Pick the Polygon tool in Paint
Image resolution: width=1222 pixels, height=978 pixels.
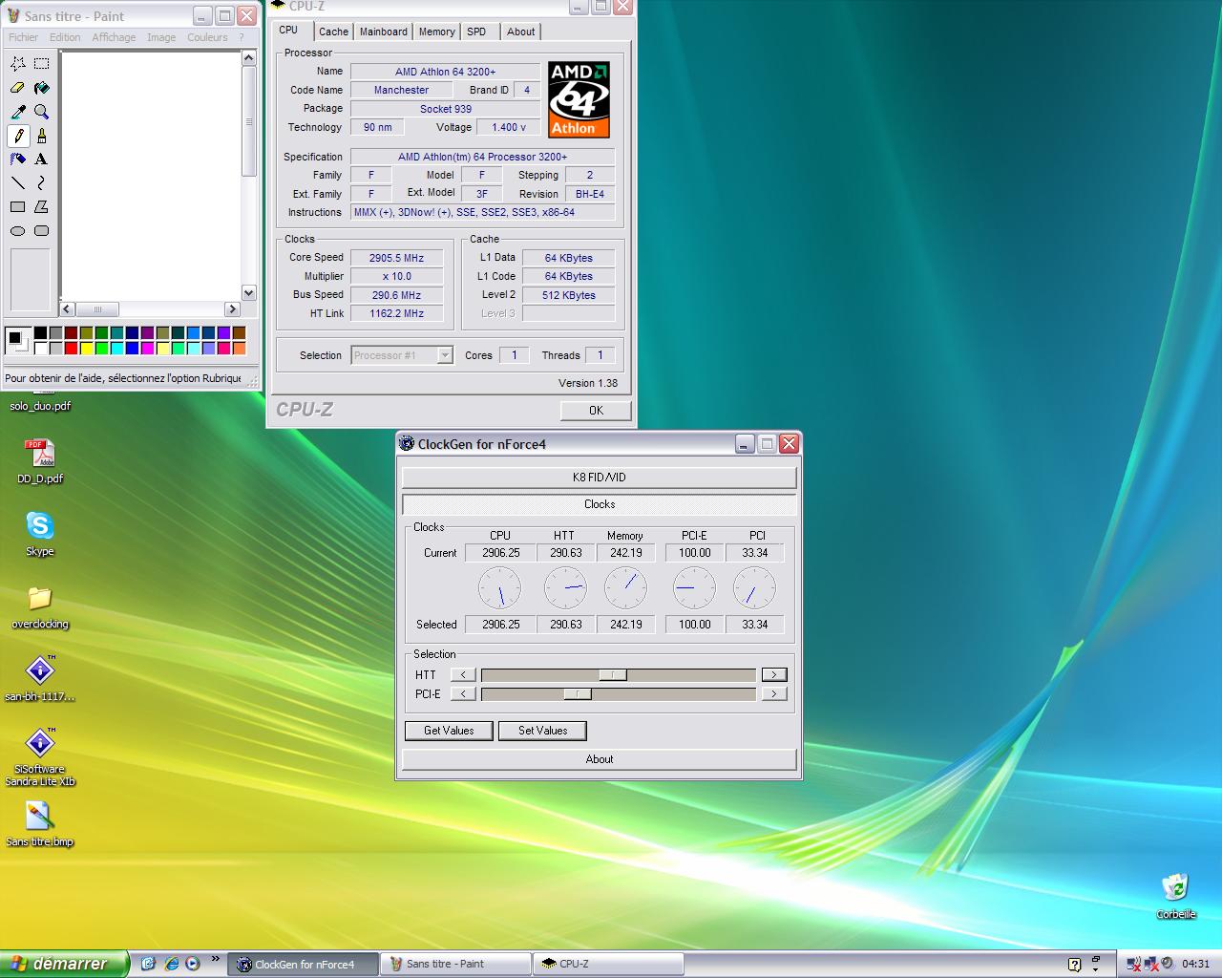pyautogui.click(x=42, y=207)
